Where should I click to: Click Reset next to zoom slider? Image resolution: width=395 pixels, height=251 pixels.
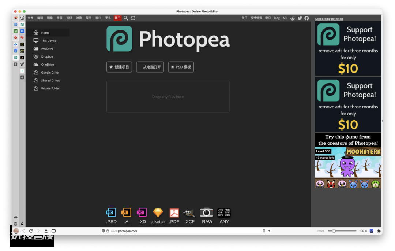[x=320, y=231]
